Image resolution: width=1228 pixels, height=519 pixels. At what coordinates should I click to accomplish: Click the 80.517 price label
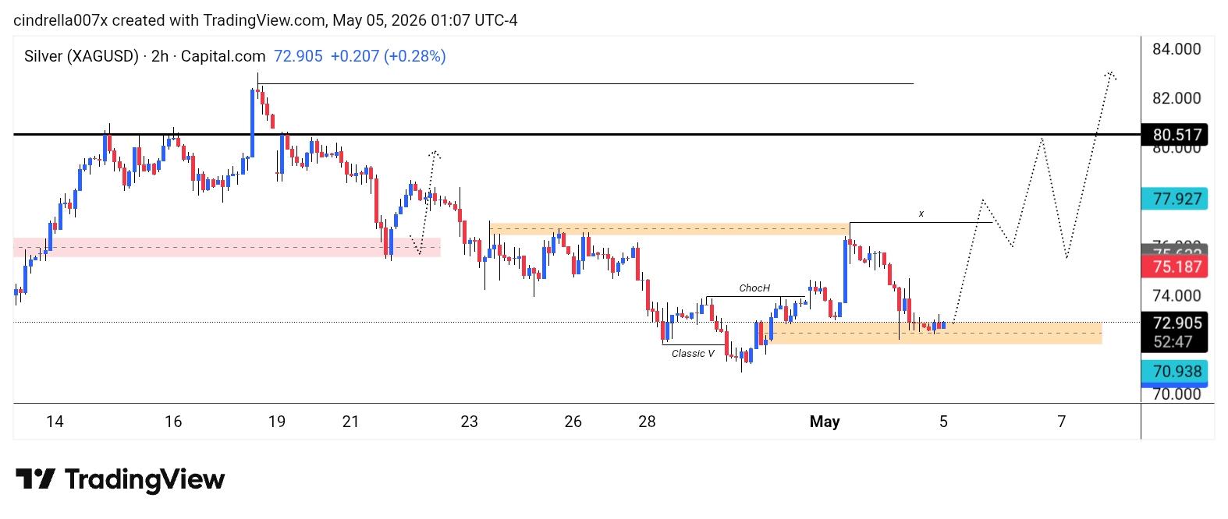pyautogui.click(x=1174, y=135)
